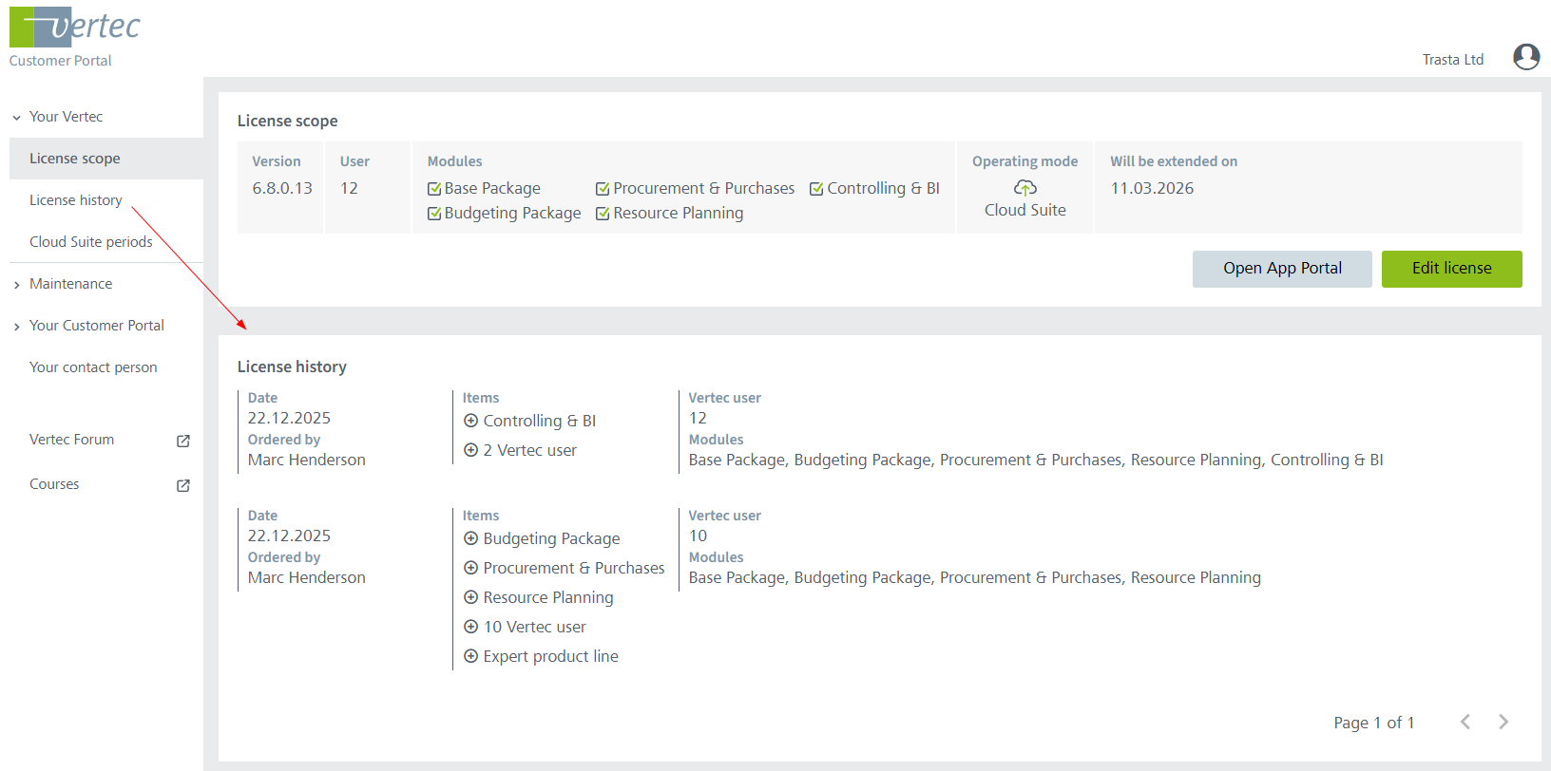Toggle the Controlling & BI module checkbox
Screen dimensions: 1551x771
click(816, 189)
